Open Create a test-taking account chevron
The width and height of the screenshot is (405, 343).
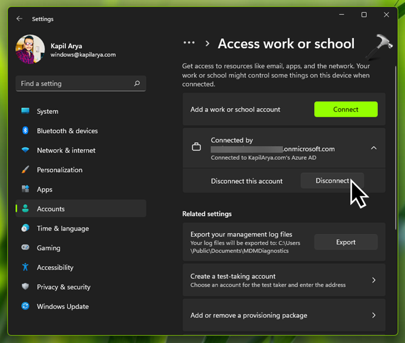point(373,280)
